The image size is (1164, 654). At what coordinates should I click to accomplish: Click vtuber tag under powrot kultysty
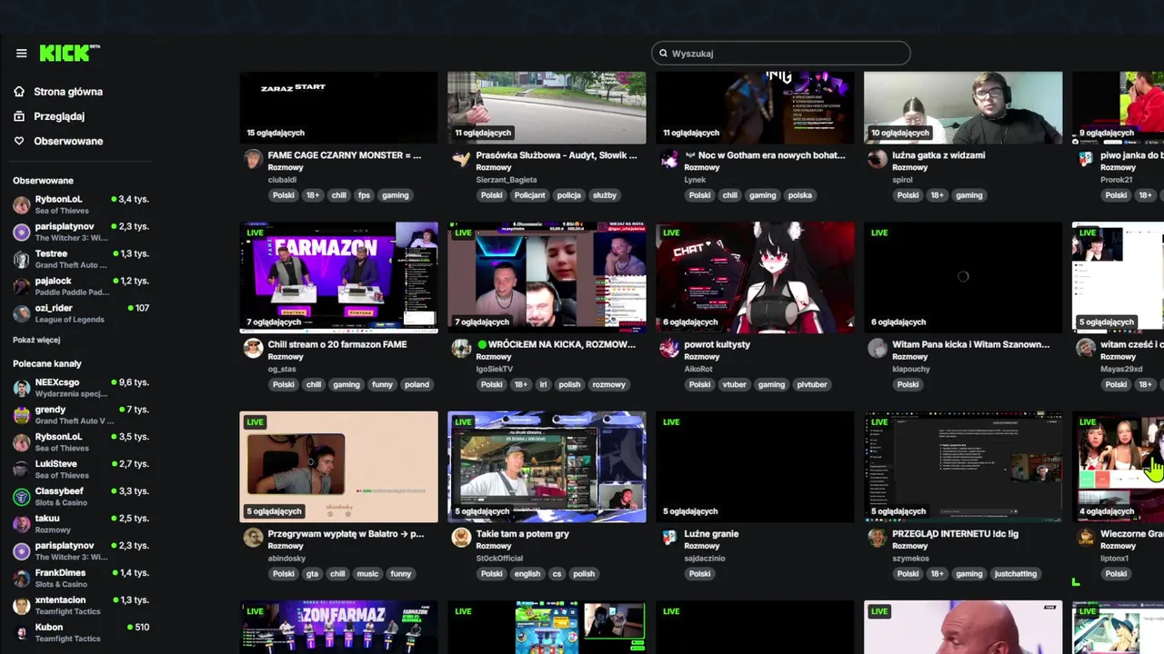point(734,384)
